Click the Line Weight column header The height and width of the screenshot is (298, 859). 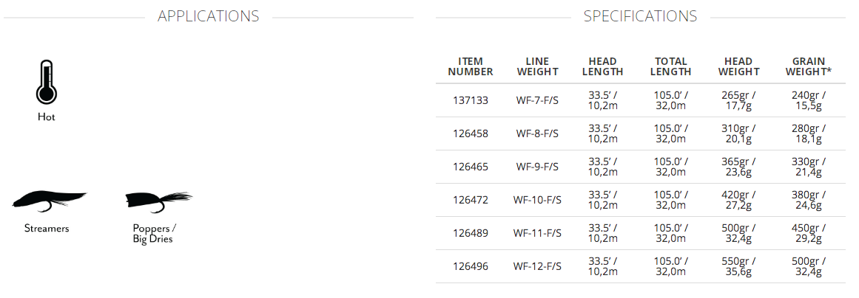pyautogui.click(x=537, y=66)
